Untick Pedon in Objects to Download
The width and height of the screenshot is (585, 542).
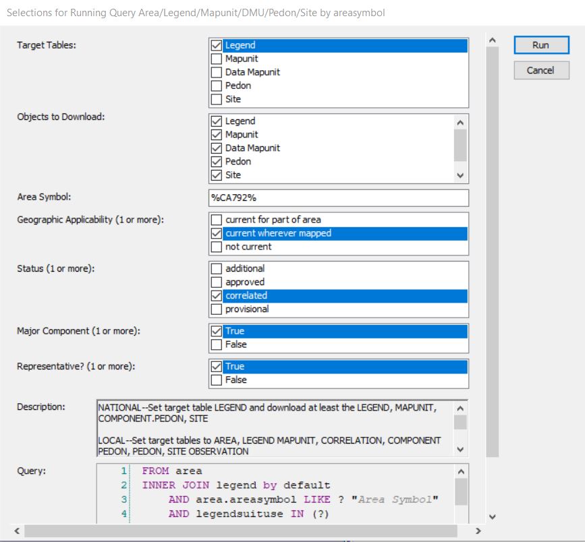pyautogui.click(x=217, y=161)
